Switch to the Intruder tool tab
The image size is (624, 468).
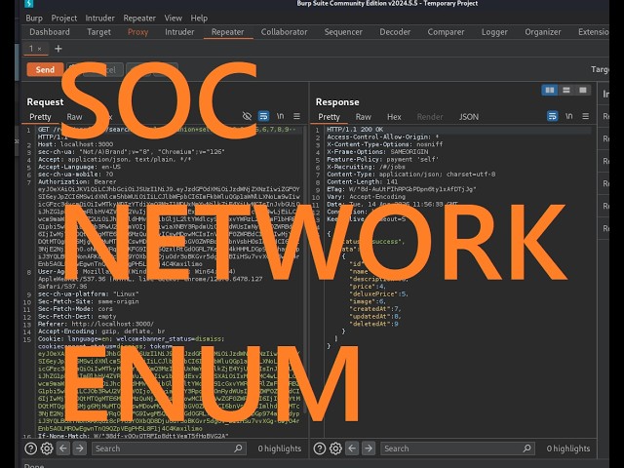coord(179,32)
